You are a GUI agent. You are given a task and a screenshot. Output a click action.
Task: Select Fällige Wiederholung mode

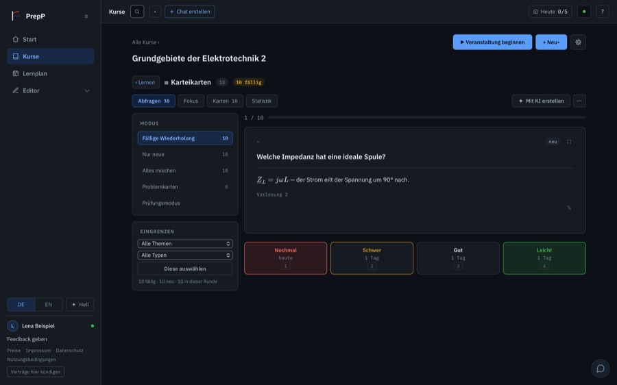(x=185, y=138)
